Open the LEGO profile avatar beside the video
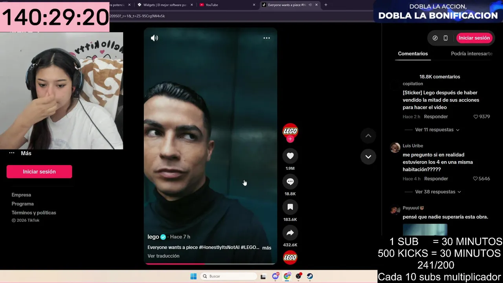The width and height of the screenshot is (503, 283). click(x=290, y=130)
